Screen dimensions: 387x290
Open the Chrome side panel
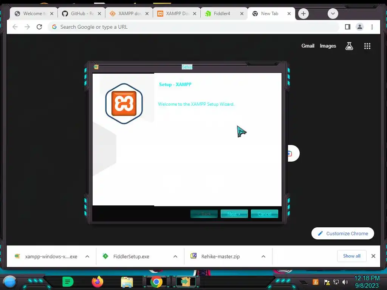(x=348, y=27)
